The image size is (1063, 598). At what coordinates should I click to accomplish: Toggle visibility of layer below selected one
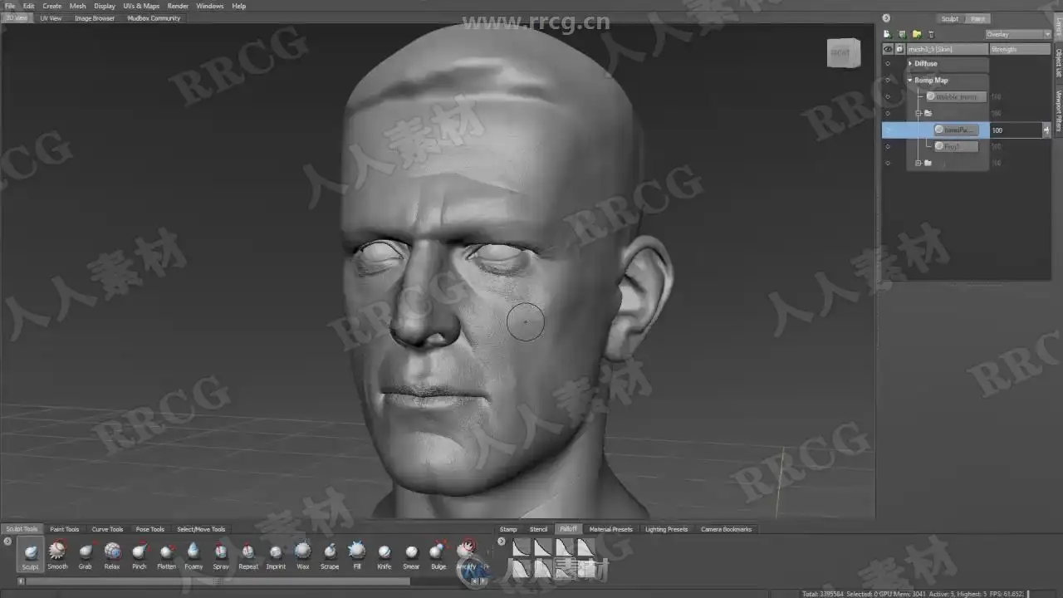click(887, 146)
